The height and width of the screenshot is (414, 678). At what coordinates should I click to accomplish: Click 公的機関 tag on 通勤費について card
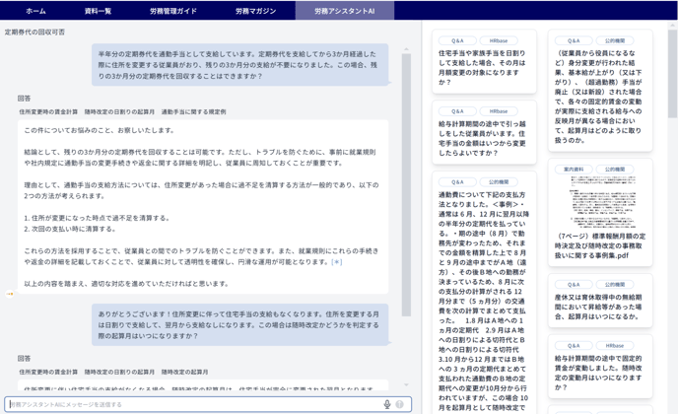499,182
